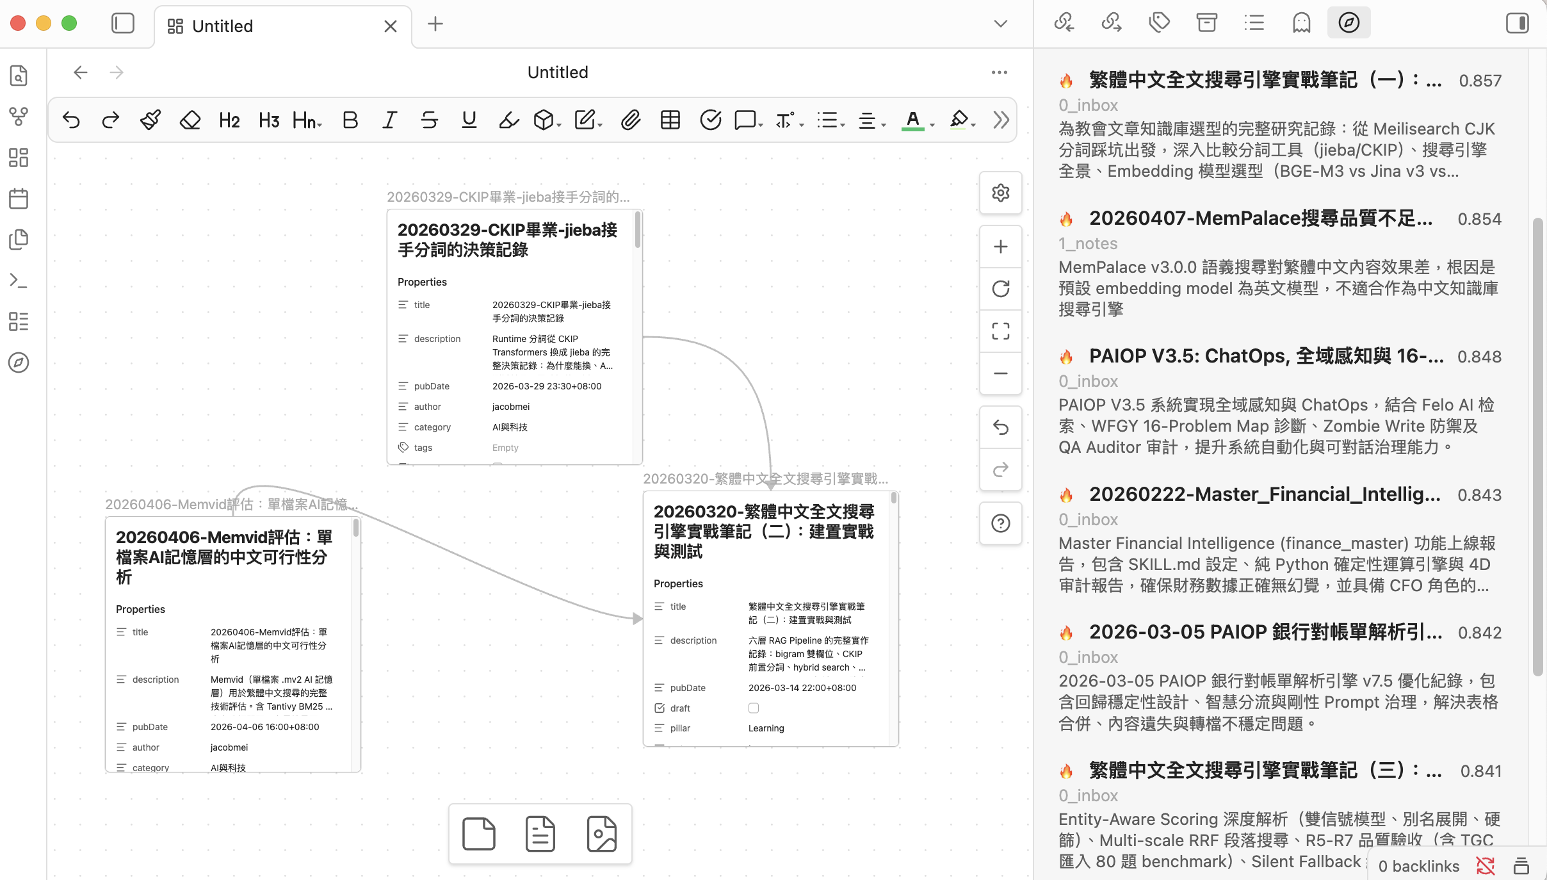1547x880 pixels.
Task: Open the cube block dropdown
Action: (547, 120)
